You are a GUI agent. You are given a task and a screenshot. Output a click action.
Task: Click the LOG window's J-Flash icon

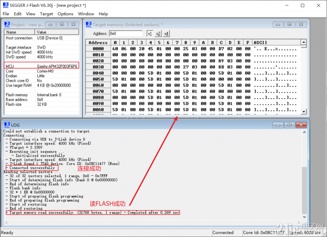click(7, 125)
